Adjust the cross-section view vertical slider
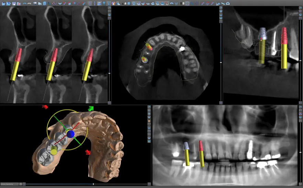This screenshot has width=303, height=188. (109, 73)
